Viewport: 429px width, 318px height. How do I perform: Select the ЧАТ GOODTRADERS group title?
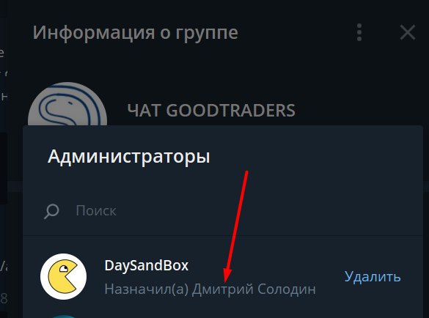(211, 110)
